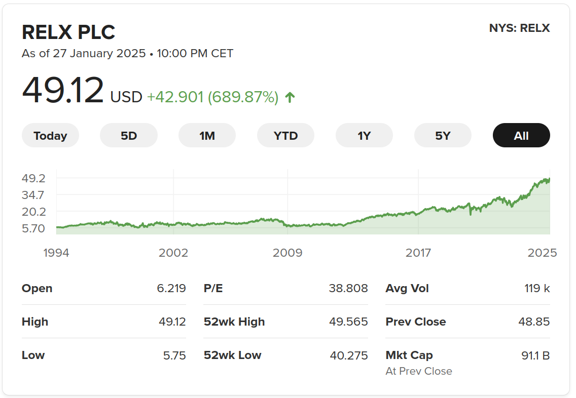The image size is (576, 398).
Task: Click the 1994 start year label
Action: pos(56,253)
